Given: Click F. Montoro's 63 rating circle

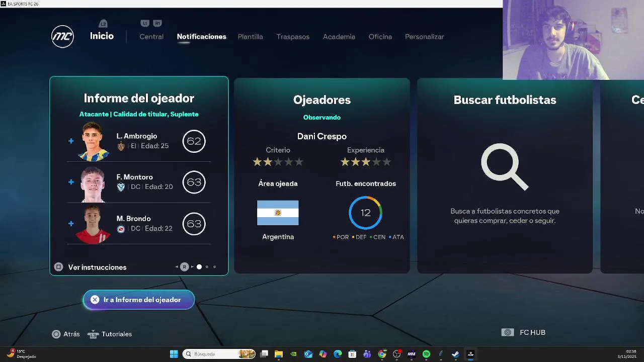Looking at the screenshot, I should click(x=194, y=182).
